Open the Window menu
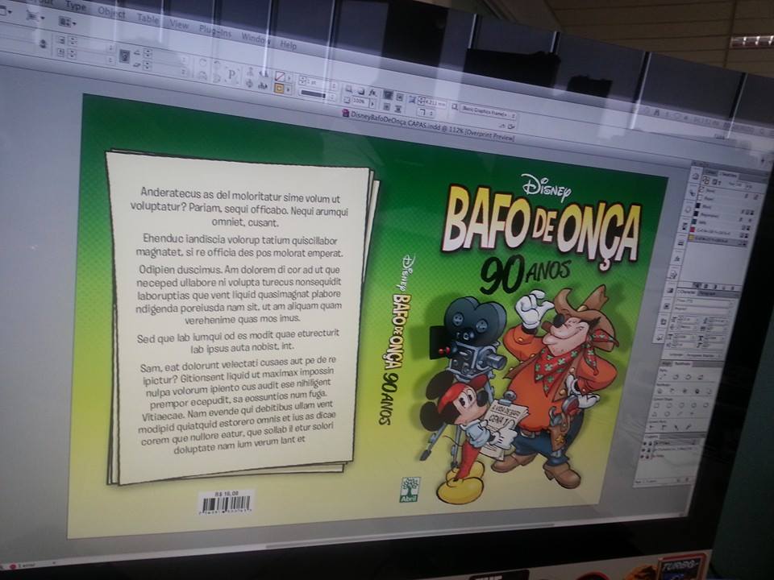Image resolution: width=774 pixels, height=580 pixels. tap(256, 38)
